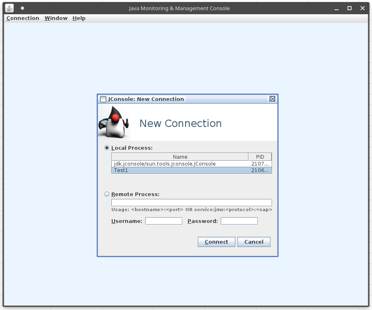Click the Java coffee cup window icon
The width and height of the screenshot is (372, 310).
point(9,8)
